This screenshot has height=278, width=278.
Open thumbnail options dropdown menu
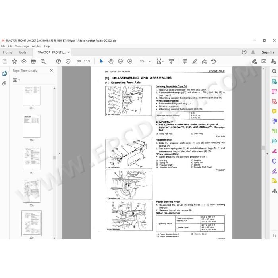coord(16,80)
